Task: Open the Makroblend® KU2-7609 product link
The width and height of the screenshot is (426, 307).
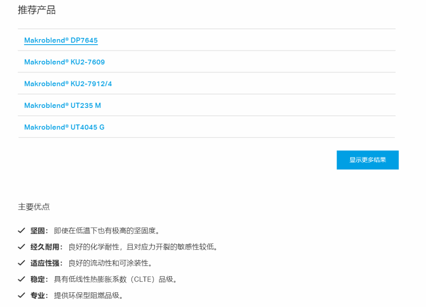Action: (x=64, y=62)
